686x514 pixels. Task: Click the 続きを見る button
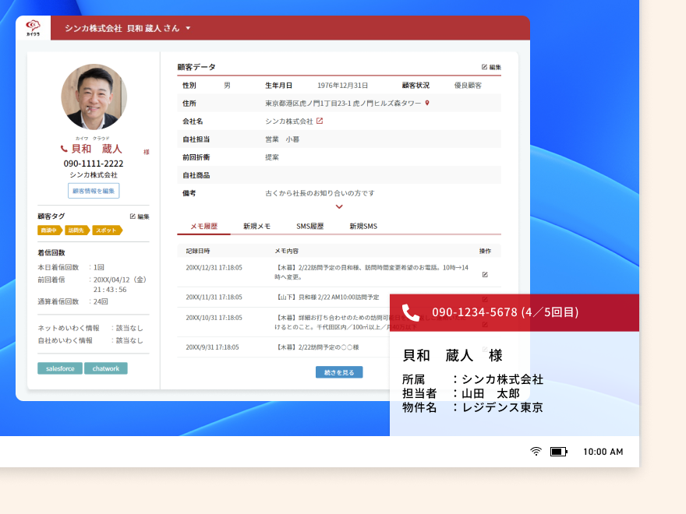pos(339,372)
